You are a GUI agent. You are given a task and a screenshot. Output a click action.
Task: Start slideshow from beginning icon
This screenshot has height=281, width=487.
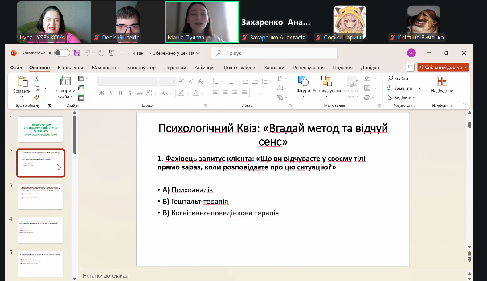click(112, 53)
